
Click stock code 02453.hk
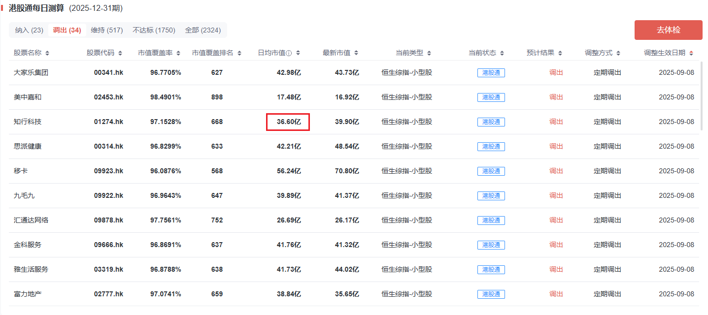point(108,97)
